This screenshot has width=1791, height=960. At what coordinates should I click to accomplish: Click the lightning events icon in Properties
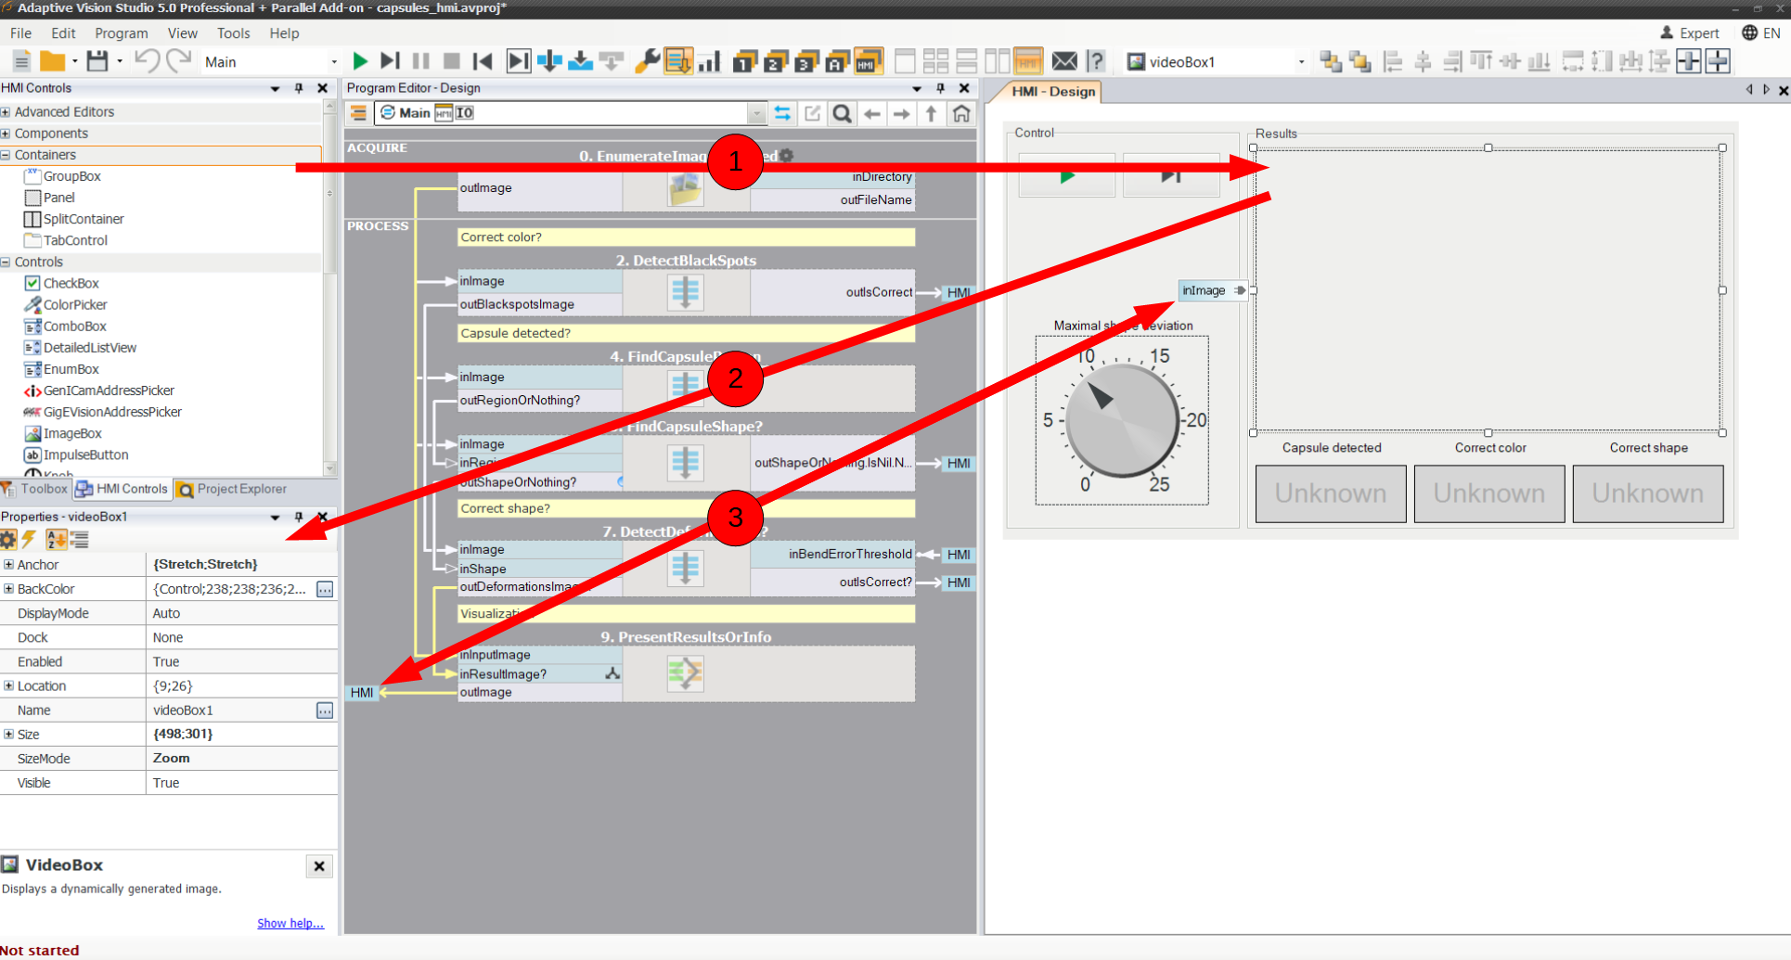pos(30,539)
